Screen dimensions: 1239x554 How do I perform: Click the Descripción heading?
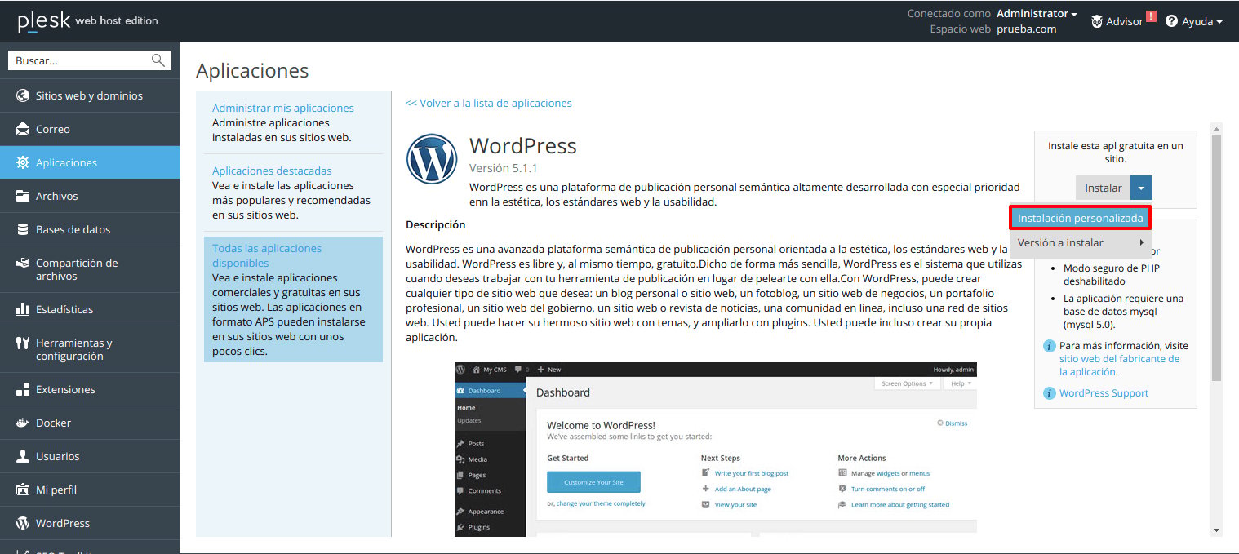436,224
